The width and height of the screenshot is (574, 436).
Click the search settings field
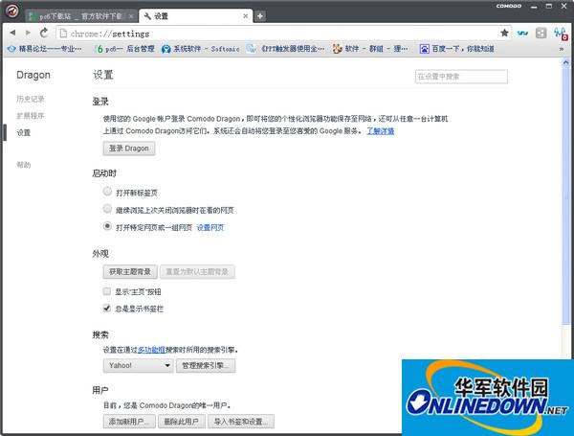pos(461,77)
